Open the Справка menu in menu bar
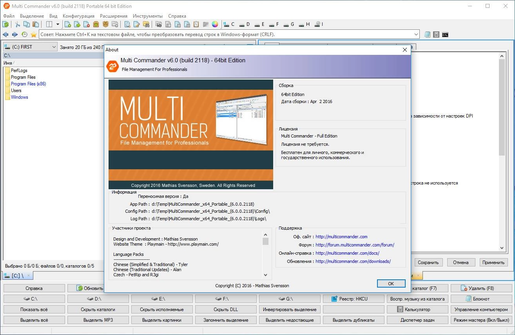 [x=177, y=16]
